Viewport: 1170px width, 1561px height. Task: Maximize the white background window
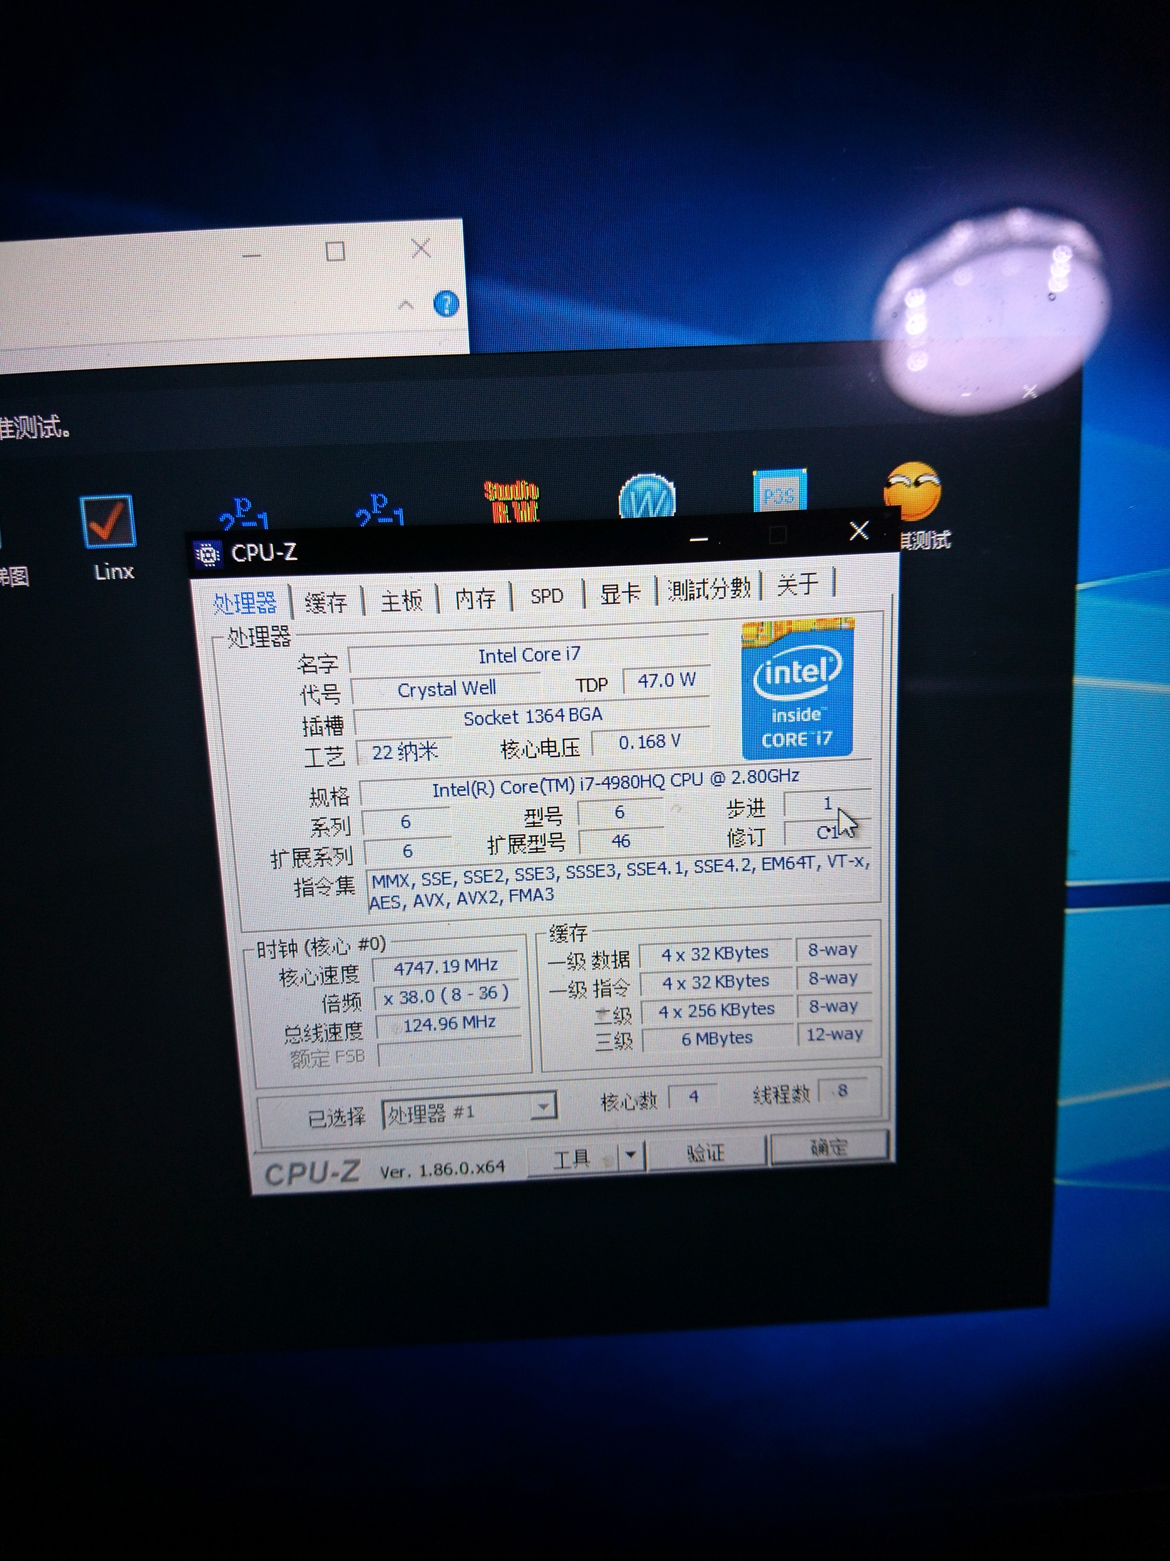(x=335, y=251)
